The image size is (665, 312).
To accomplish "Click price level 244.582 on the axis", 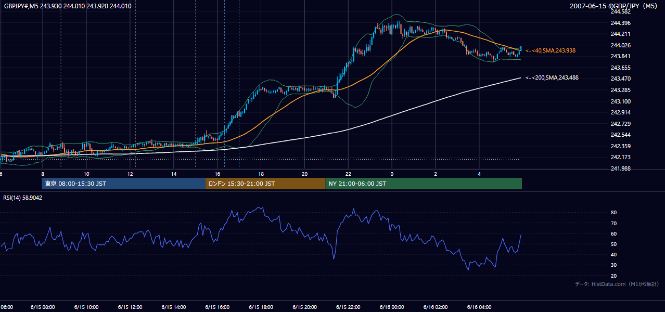I will tap(620, 11).
